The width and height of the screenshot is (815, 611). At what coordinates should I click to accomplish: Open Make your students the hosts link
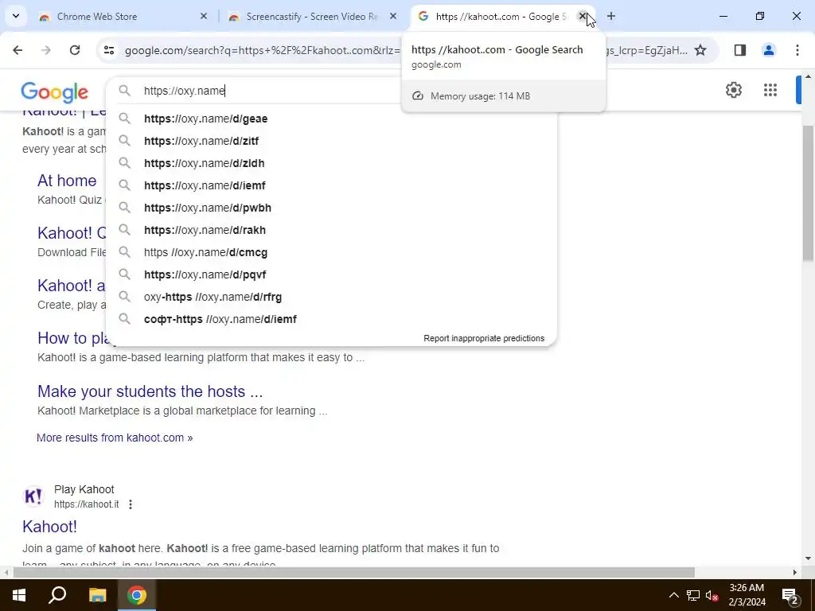click(150, 391)
